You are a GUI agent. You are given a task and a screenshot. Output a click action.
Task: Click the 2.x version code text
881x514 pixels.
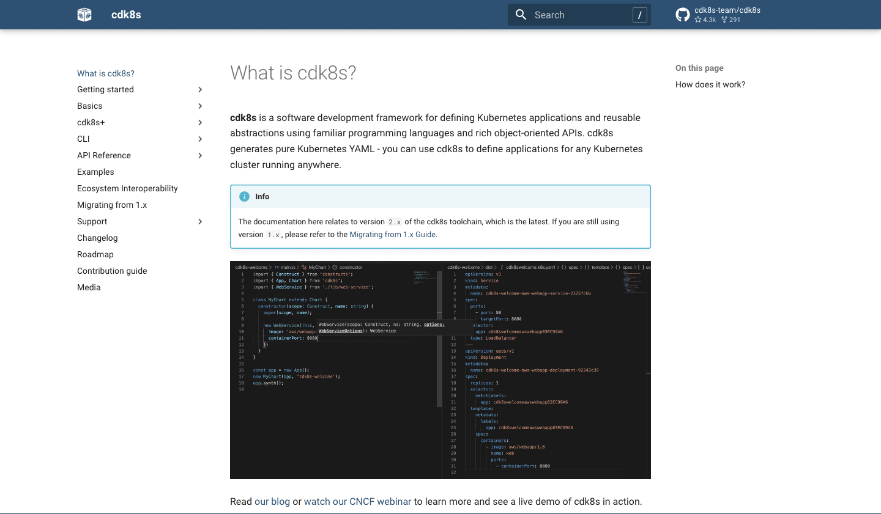(x=395, y=222)
